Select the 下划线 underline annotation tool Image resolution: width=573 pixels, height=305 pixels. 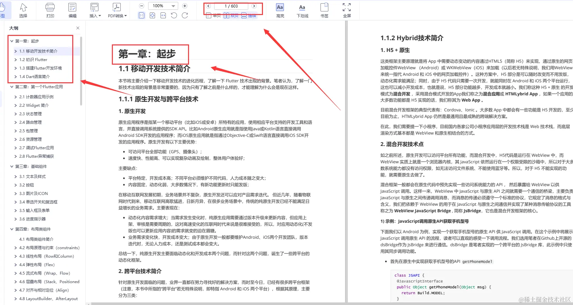point(302,10)
